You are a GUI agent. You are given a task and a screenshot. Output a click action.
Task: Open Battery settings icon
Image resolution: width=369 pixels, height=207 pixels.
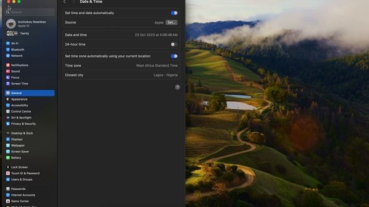(7, 158)
